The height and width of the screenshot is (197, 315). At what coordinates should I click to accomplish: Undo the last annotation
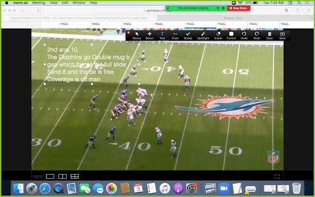(x=244, y=35)
